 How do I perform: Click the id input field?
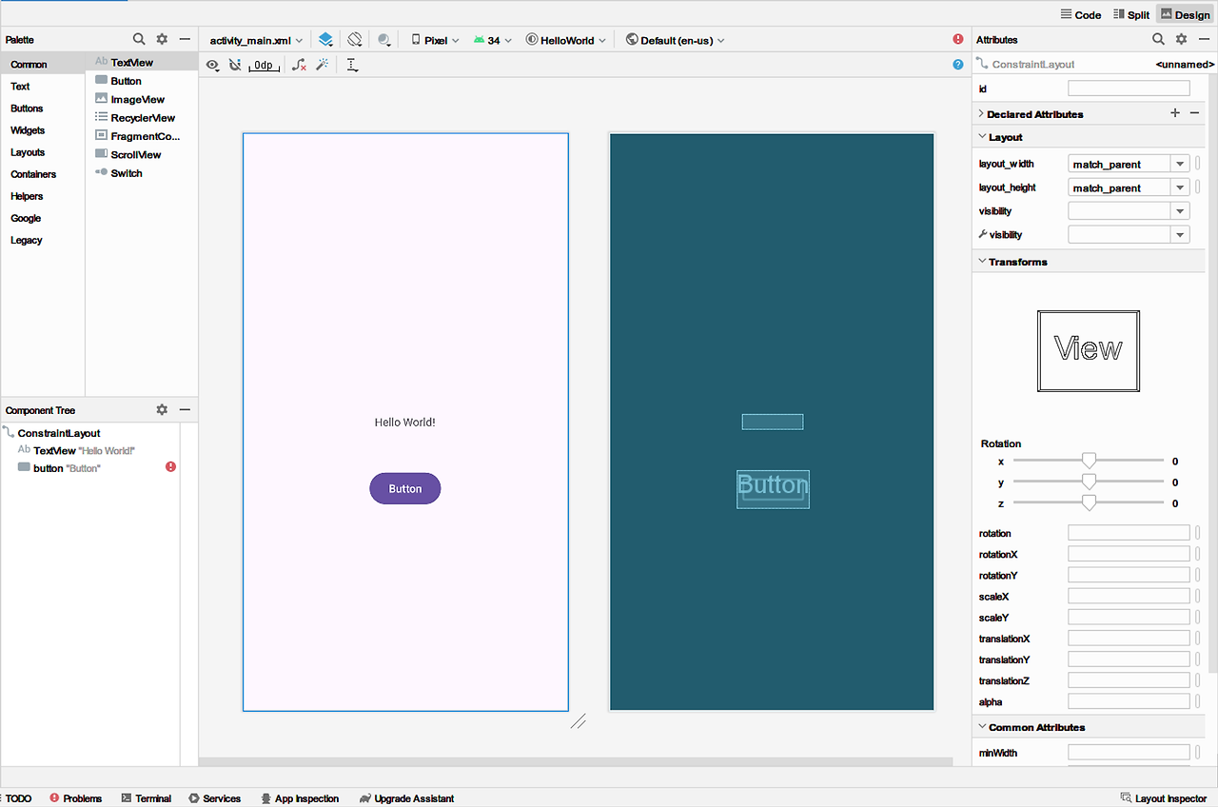coord(1129,89)
